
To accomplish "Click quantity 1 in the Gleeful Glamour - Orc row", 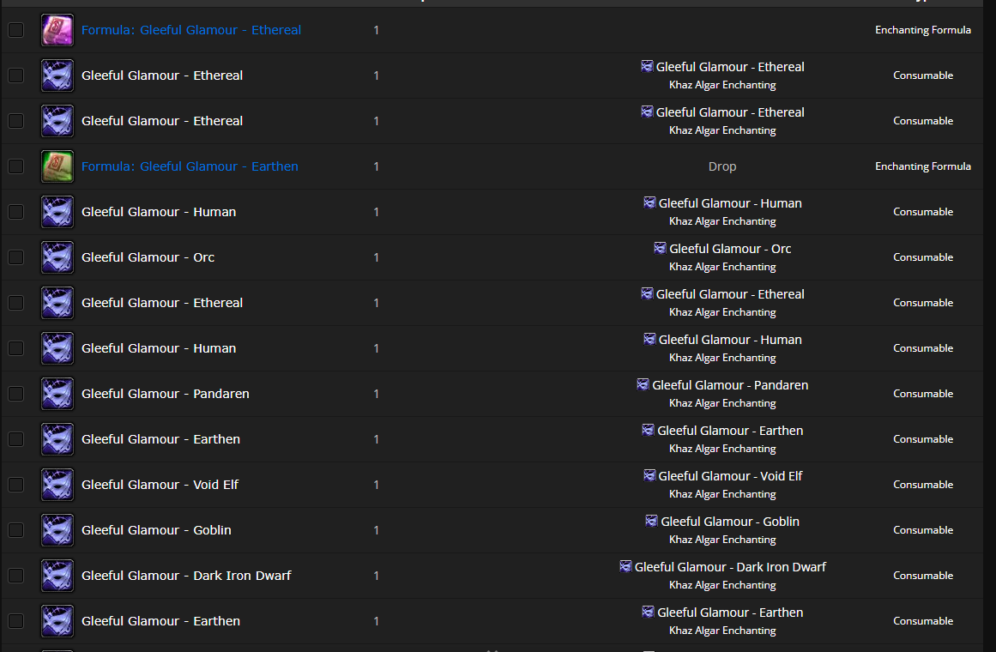I will 376,257.
